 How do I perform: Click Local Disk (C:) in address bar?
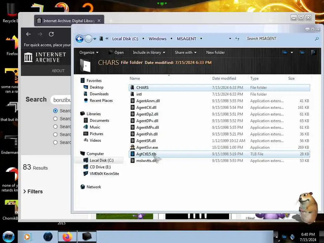tap(125, 39)
